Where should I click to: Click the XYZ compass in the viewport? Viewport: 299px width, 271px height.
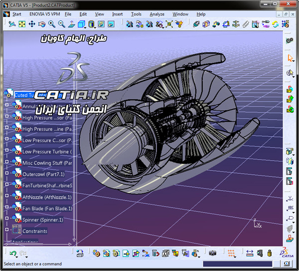[258, 224]
